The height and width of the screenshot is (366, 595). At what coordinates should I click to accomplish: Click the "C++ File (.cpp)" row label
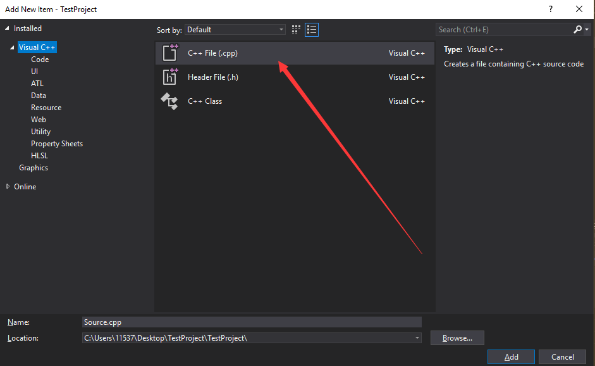tap(212, 53)
